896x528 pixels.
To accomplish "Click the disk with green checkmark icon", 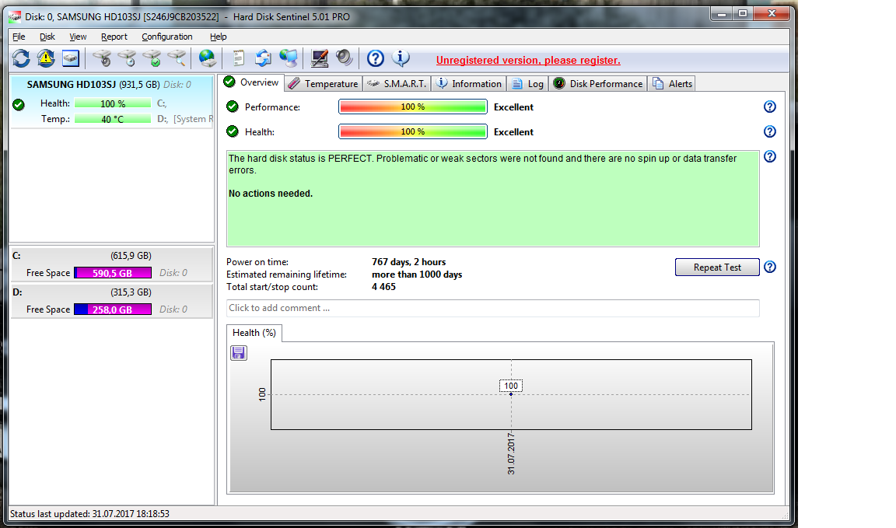I will click(152, 58).
